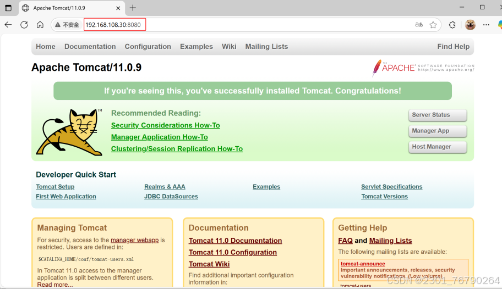Image resolution: width=502 pixels, height=289 pixels.
Task: Click the Documentation card heading
Action: [219, 228]
